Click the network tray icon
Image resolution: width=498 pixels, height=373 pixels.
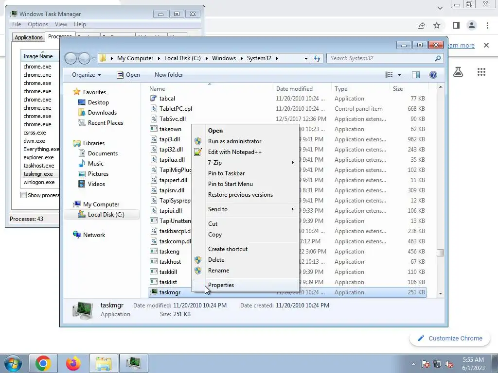(437, 364)
